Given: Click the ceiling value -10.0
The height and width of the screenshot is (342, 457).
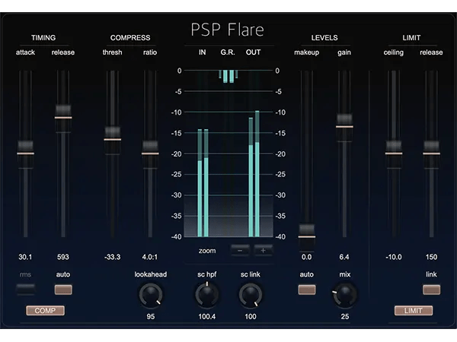Looking at the screenshot, I should 394,257.
